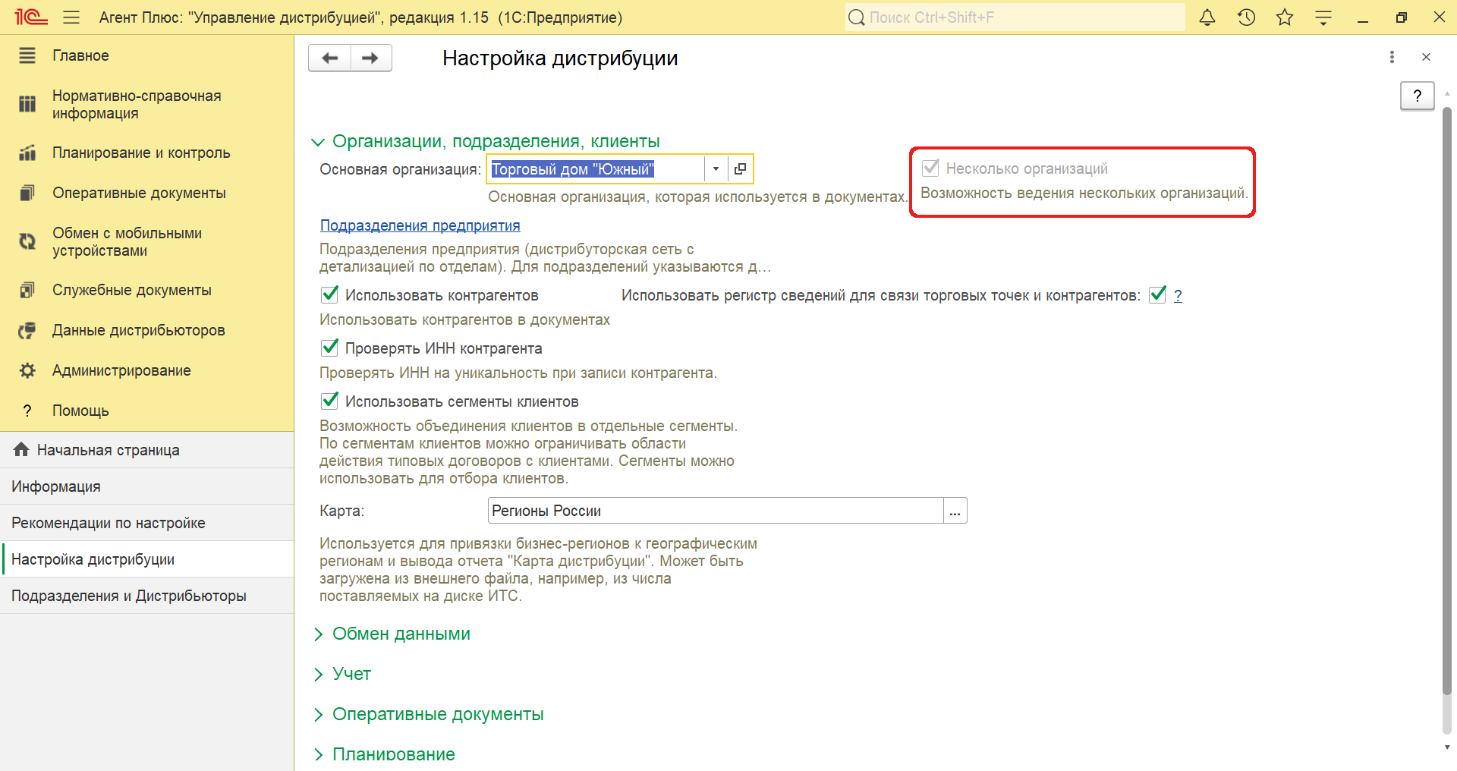Click the Служебные документы icon
The width and height of the screenshot is (1457, 771).
click(27, 290)
